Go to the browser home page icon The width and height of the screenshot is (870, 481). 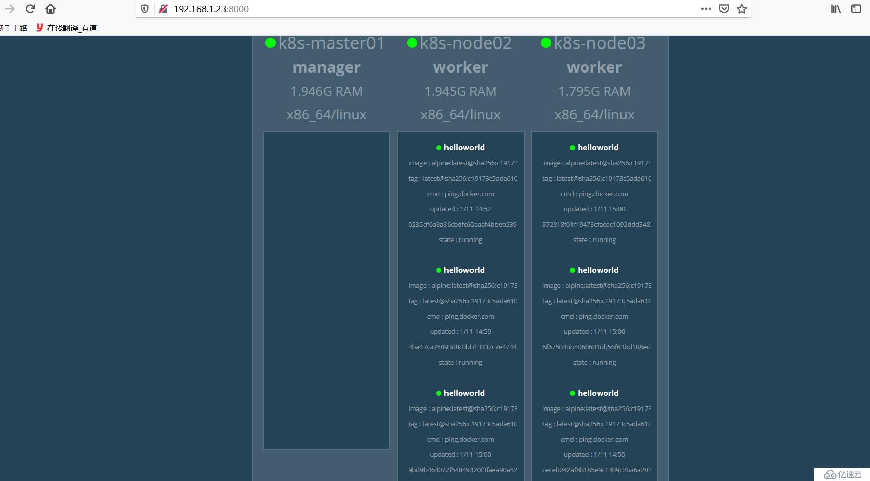tap(51, 9)
